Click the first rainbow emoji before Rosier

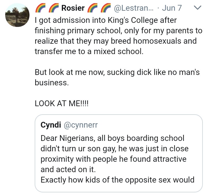tap(40, 8)
